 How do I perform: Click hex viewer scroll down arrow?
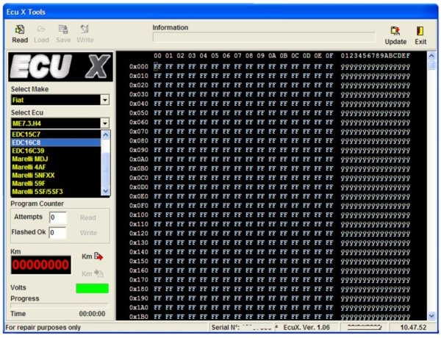click(431, 316)
